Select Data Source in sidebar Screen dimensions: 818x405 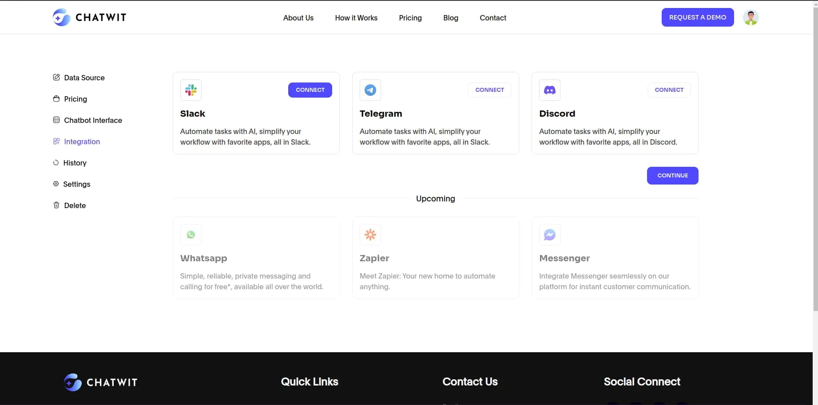coord(84,78)
